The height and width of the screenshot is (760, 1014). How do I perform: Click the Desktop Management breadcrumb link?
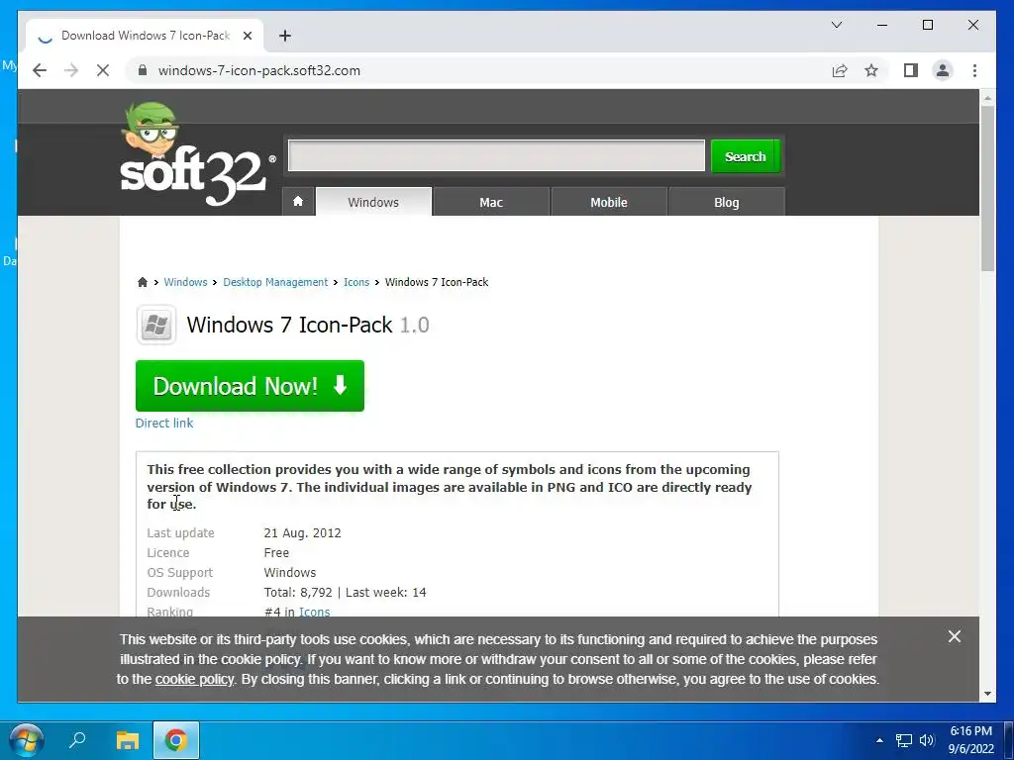pos(275,282)
